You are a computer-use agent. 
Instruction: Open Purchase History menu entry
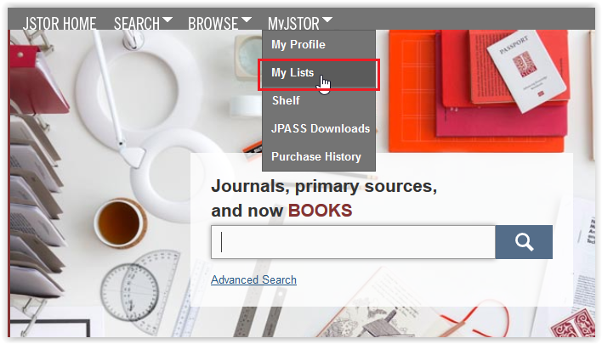pyautogui.click(x=319, y=156)
